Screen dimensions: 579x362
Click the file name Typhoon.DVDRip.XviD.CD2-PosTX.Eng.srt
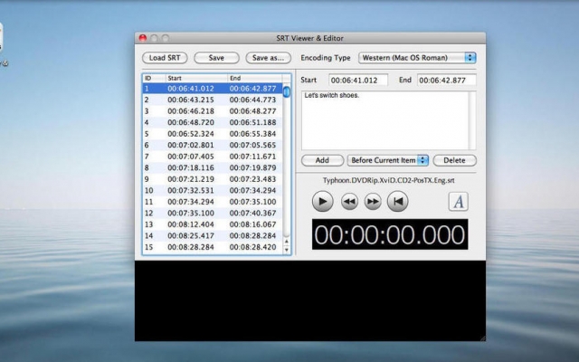click(389, 181)
